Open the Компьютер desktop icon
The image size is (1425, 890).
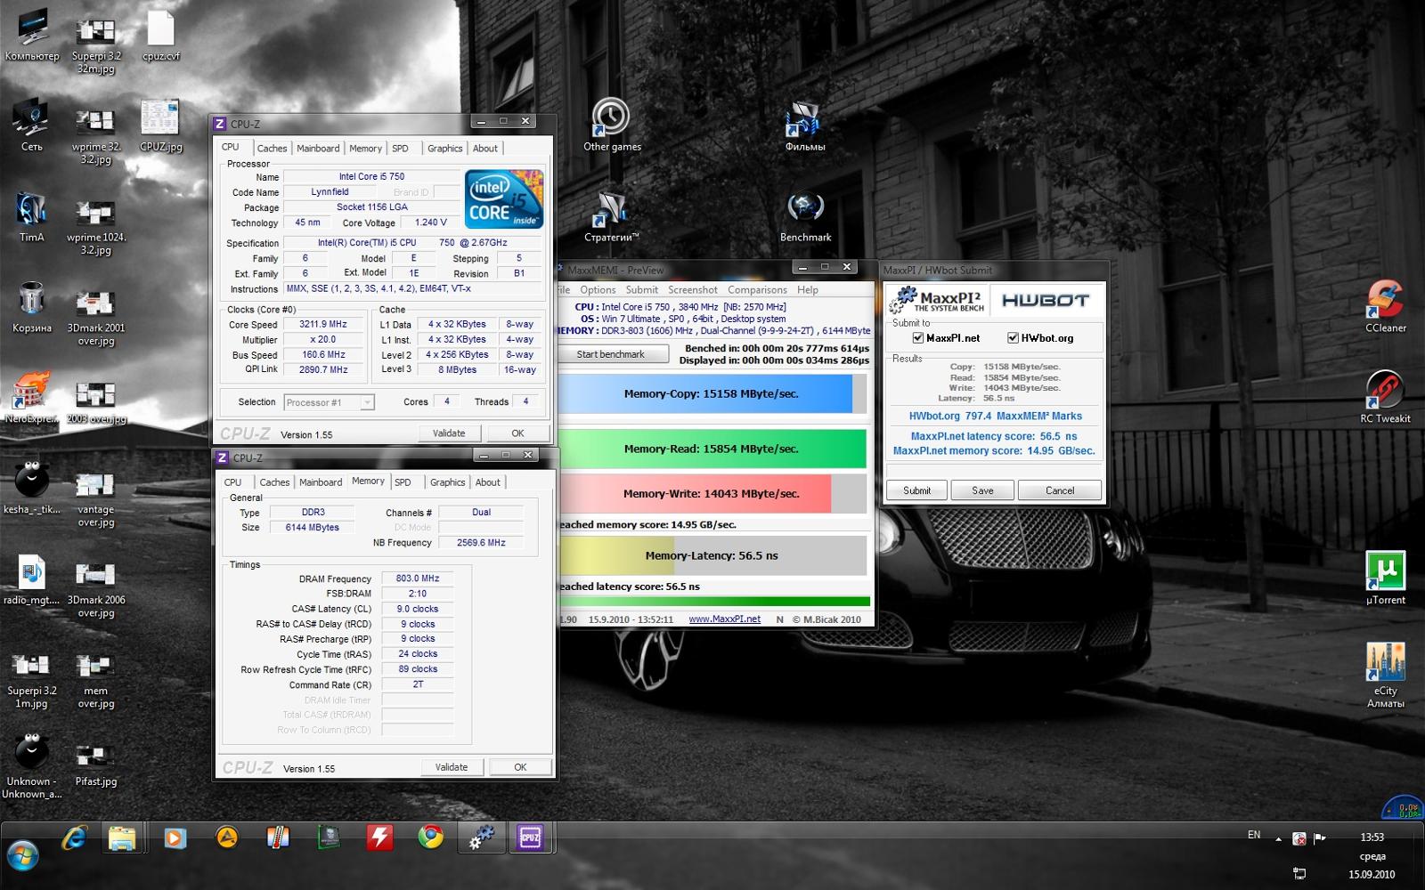[32, 36]
